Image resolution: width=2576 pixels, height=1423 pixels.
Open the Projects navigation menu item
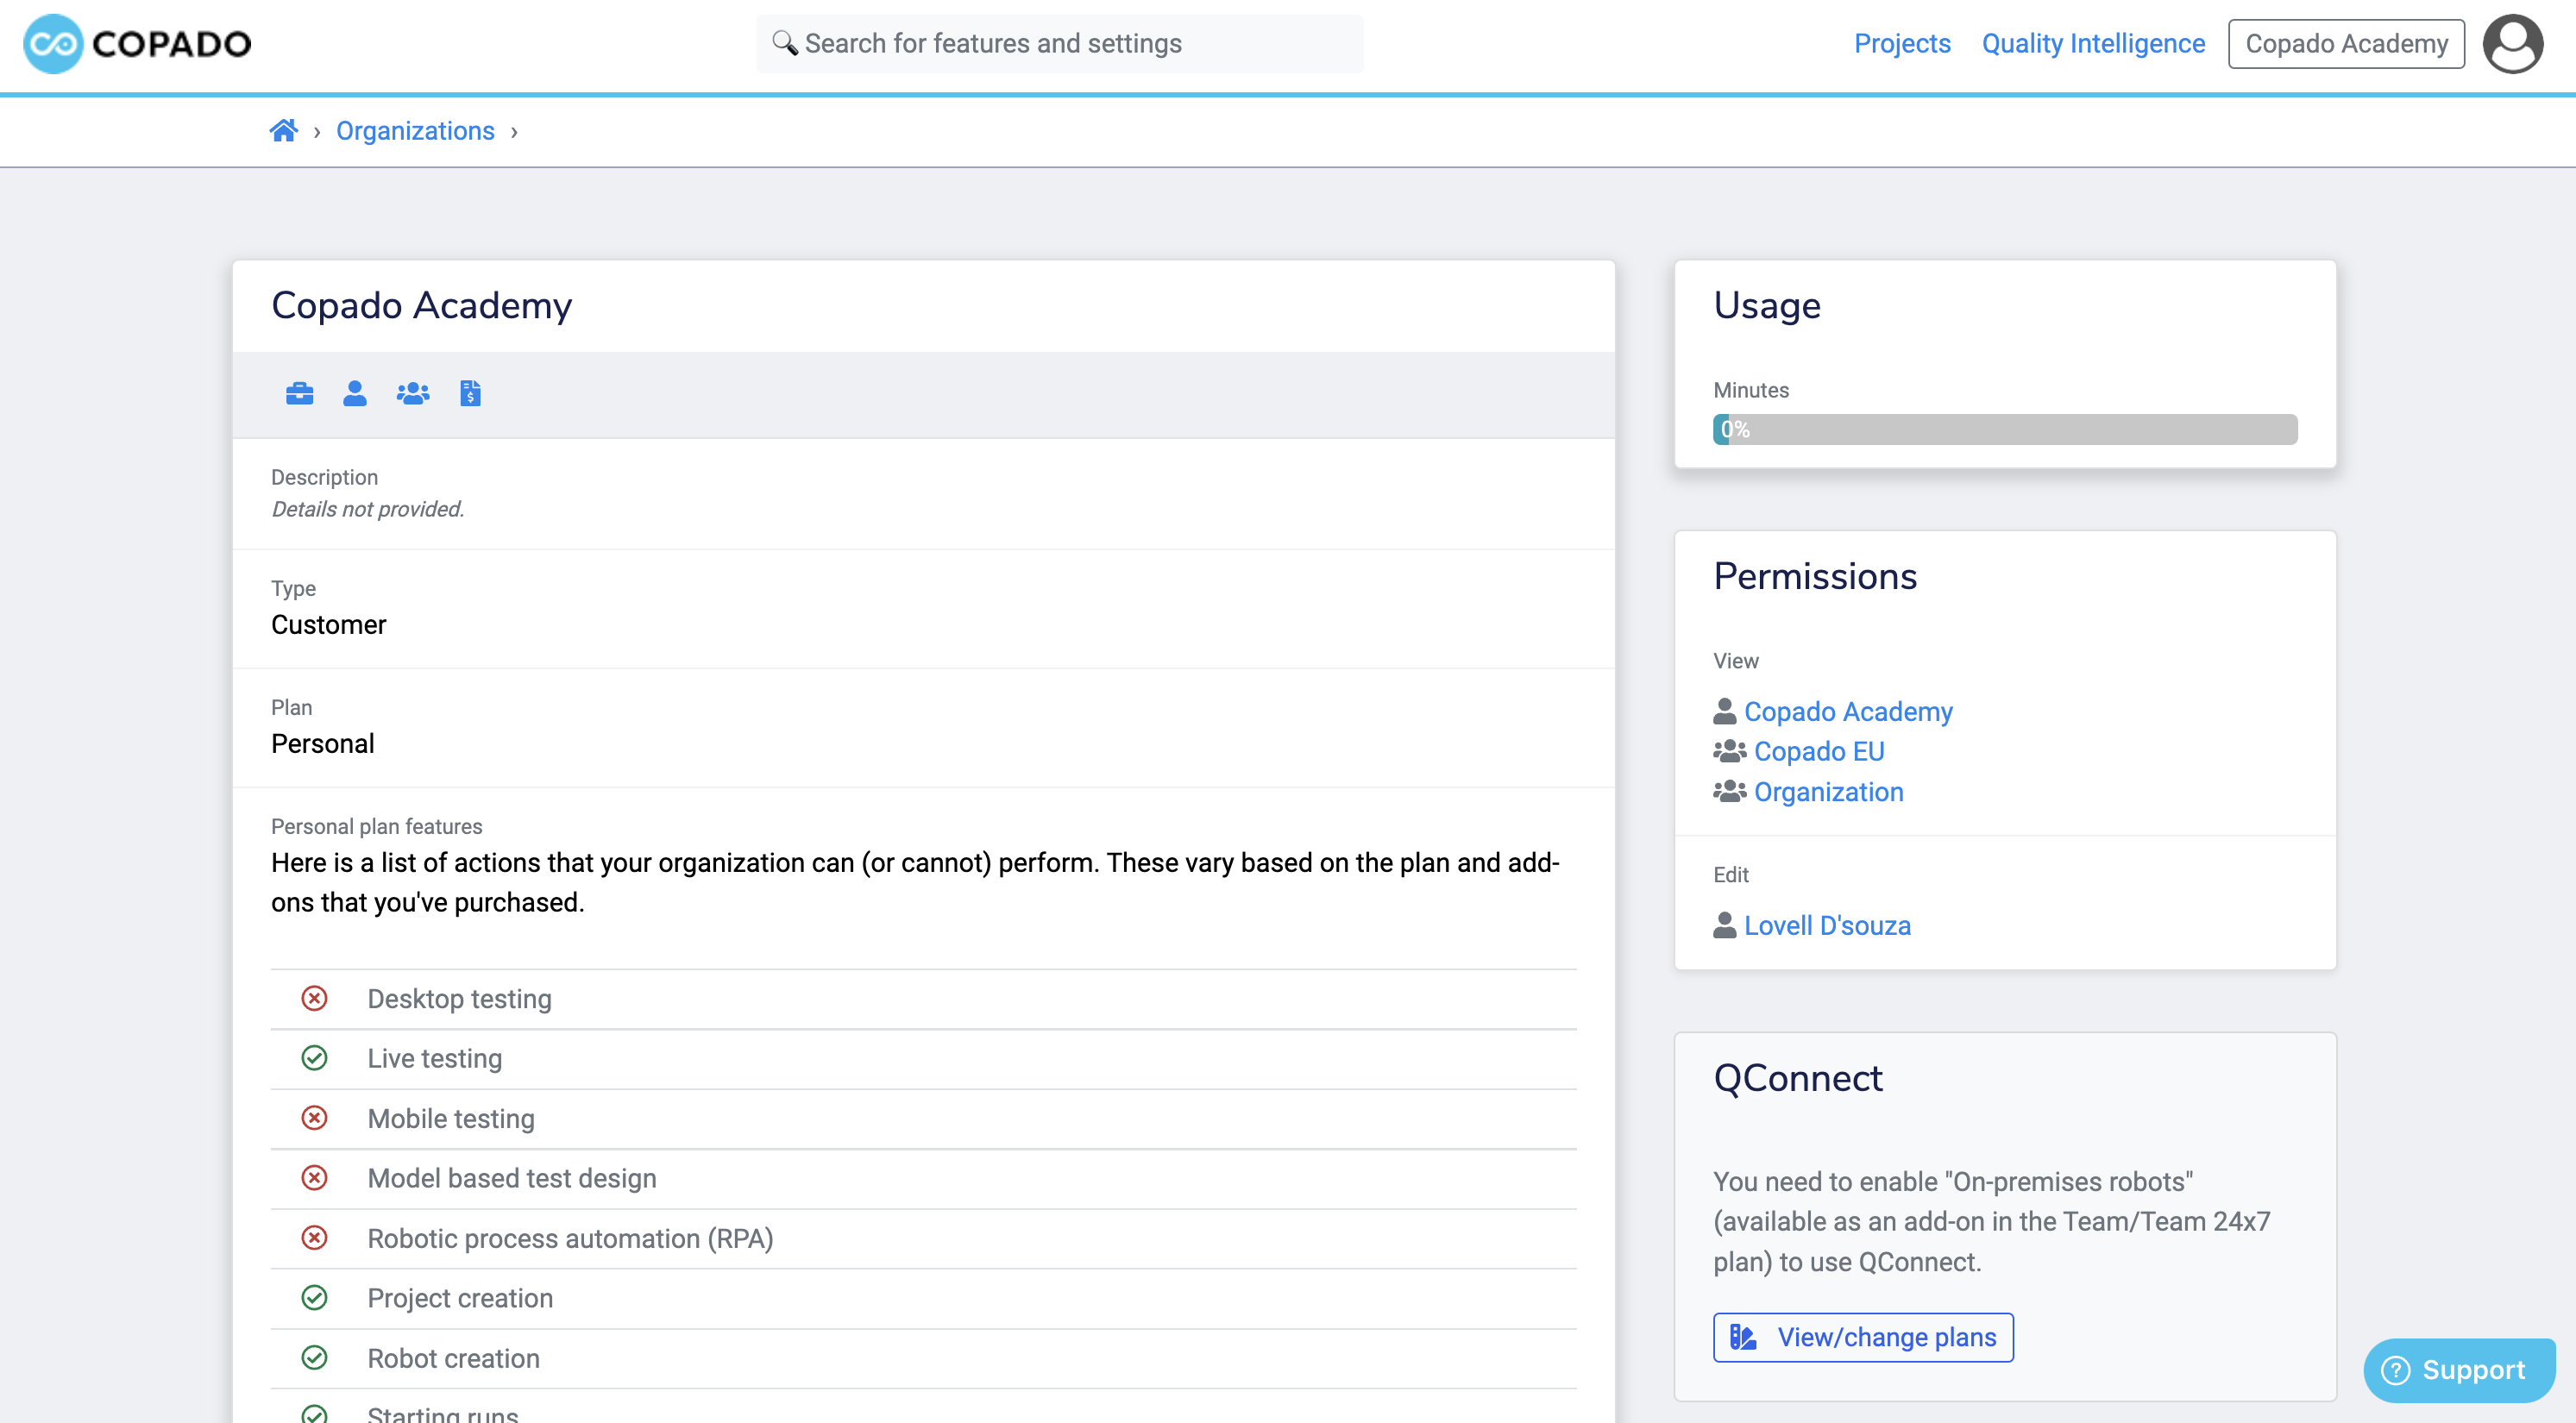point(1901,42)
